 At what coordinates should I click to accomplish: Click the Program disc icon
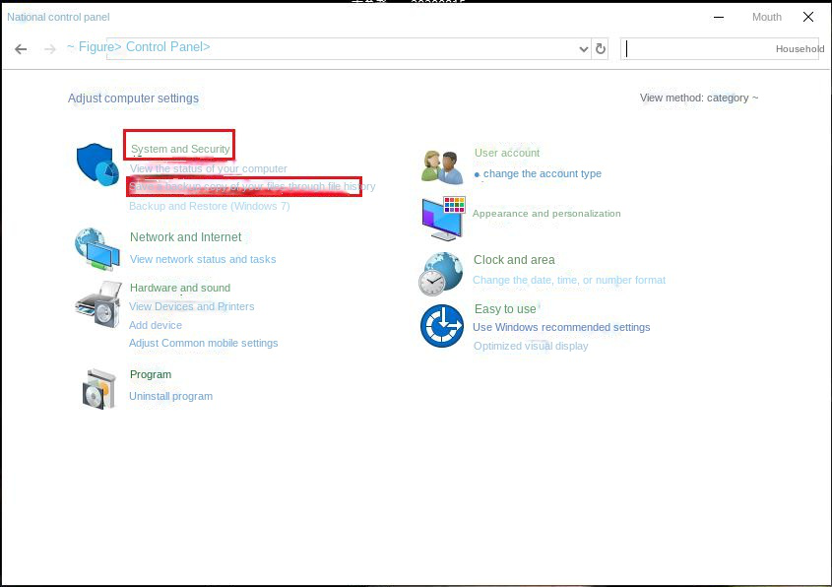coord(96,388)
